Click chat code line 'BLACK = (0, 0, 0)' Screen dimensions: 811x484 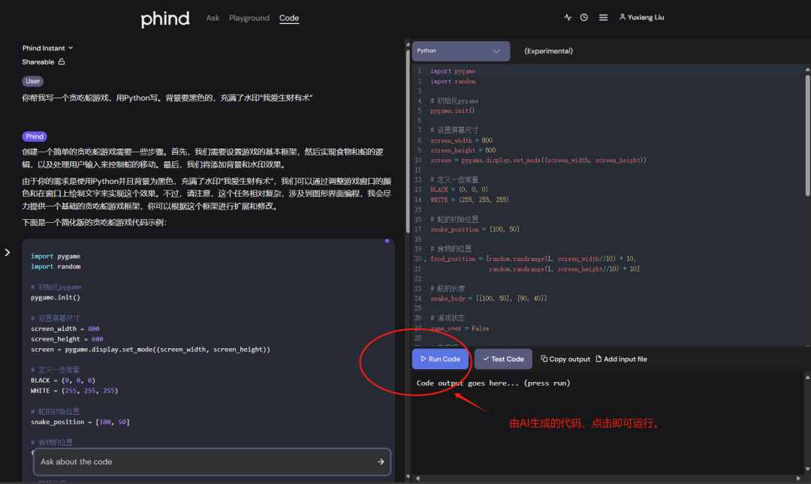click(x=62, y=380)
